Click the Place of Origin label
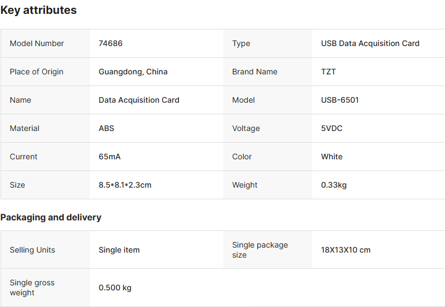 click(37, 72)
